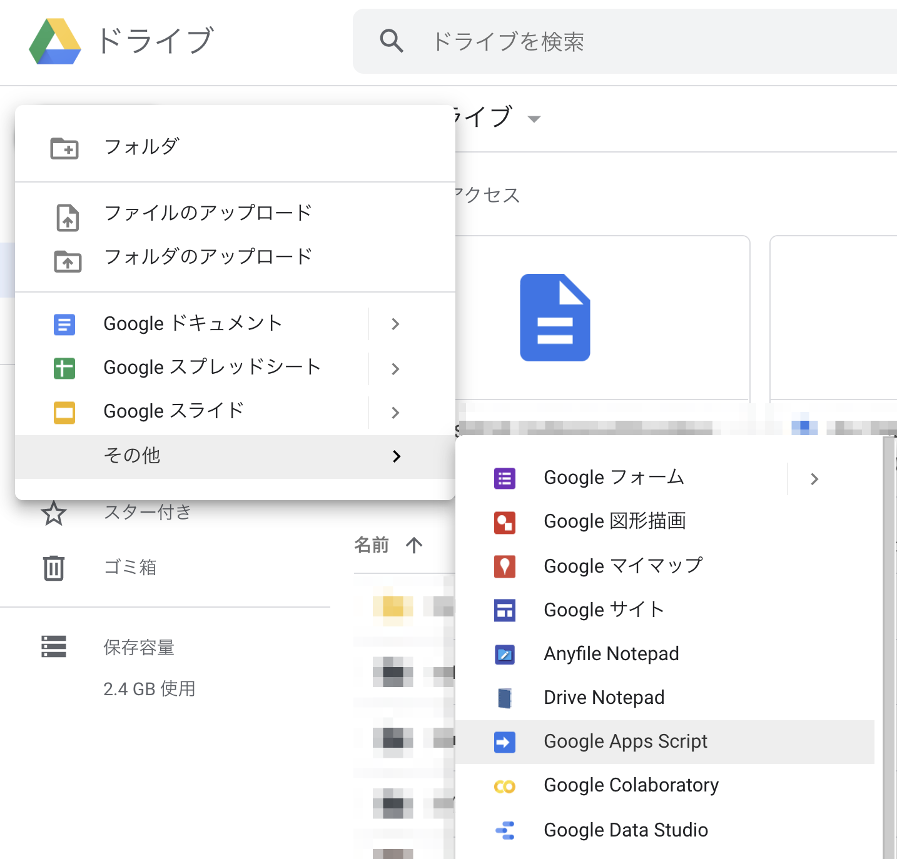Expand the Google ドキュメント submenu arrow
This screenshot has width=897, height=859.
(x=395, y=324)
